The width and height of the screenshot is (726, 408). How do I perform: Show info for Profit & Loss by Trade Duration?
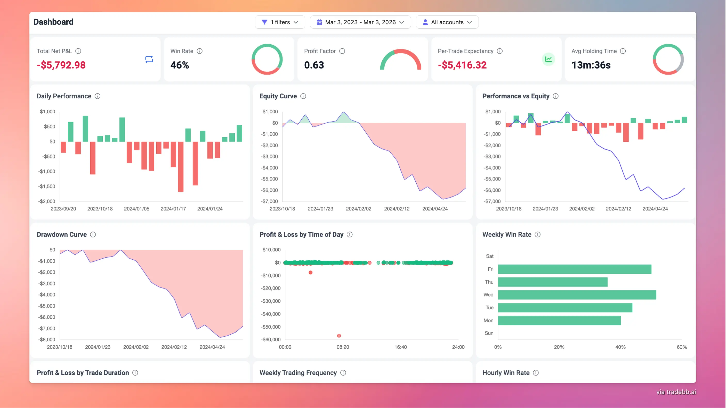135,372
